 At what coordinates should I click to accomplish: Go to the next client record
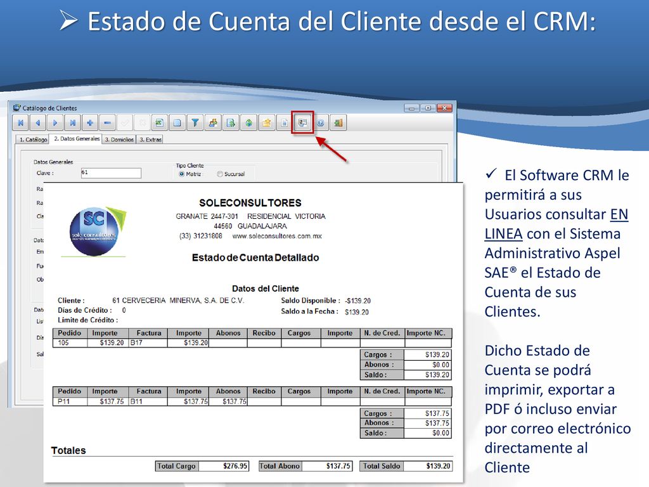[x=55, y=122]
